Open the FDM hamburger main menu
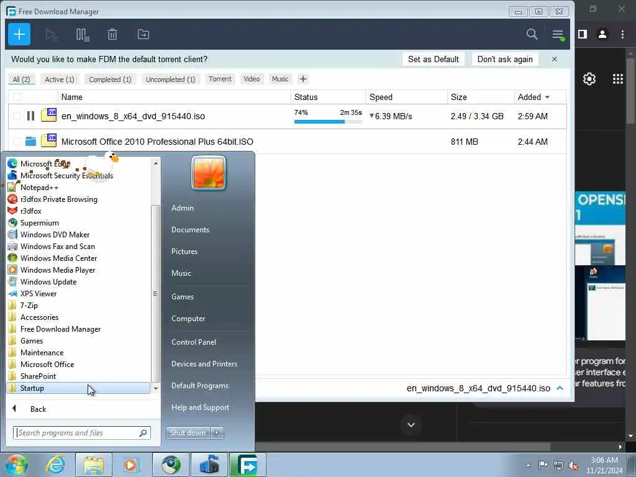Image resolution: width=636 pixels, height=477 pixels. 558,35
